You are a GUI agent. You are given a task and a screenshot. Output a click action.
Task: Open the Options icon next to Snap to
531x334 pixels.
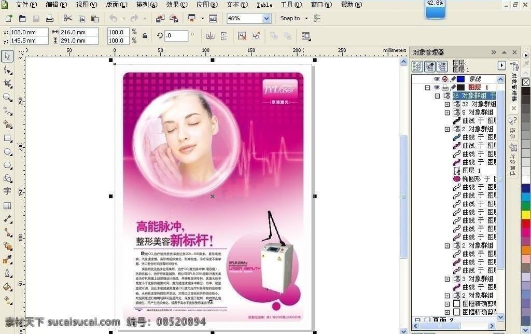tap(317, 18)
